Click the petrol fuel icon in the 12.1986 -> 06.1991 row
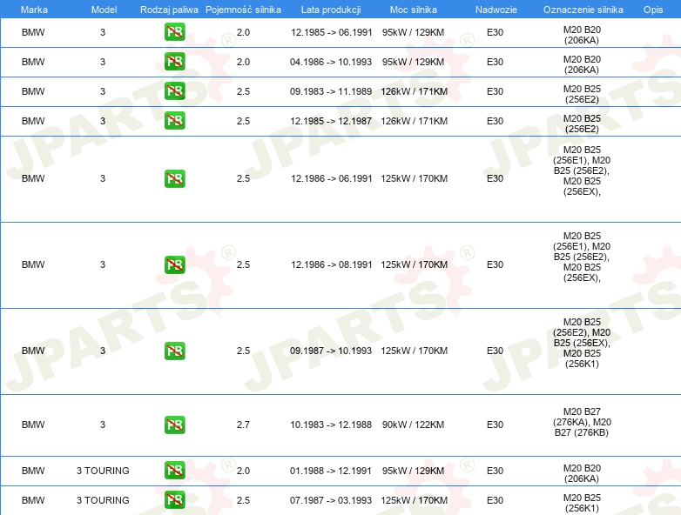 click(x=174, y=178)
